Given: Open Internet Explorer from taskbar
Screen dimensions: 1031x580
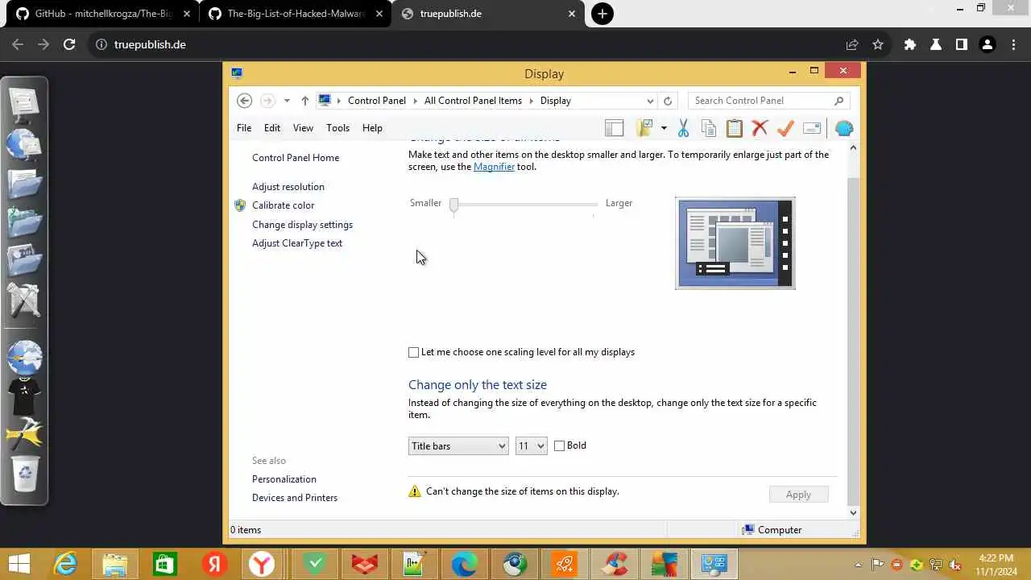Looking at the screenshot, I should tap(64, 564).
